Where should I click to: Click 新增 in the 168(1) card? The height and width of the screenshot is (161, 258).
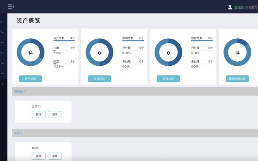[39, 156]
